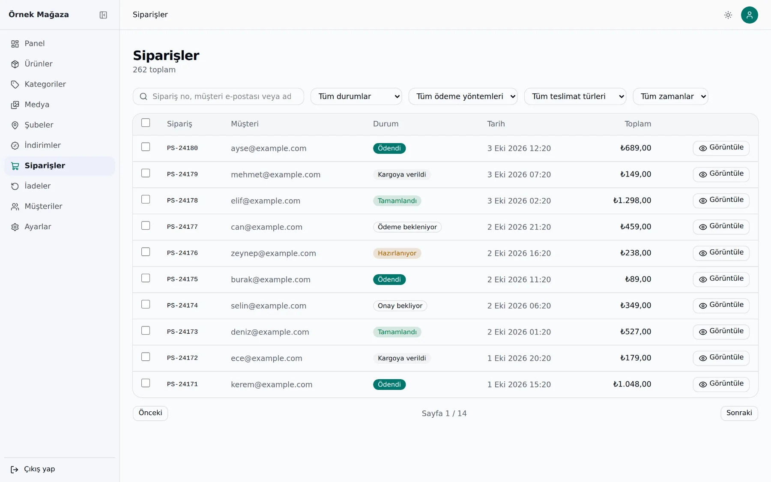771x482 pixels.
Task: Click the Ayarlar gear icon
Action: click(15, 227)
